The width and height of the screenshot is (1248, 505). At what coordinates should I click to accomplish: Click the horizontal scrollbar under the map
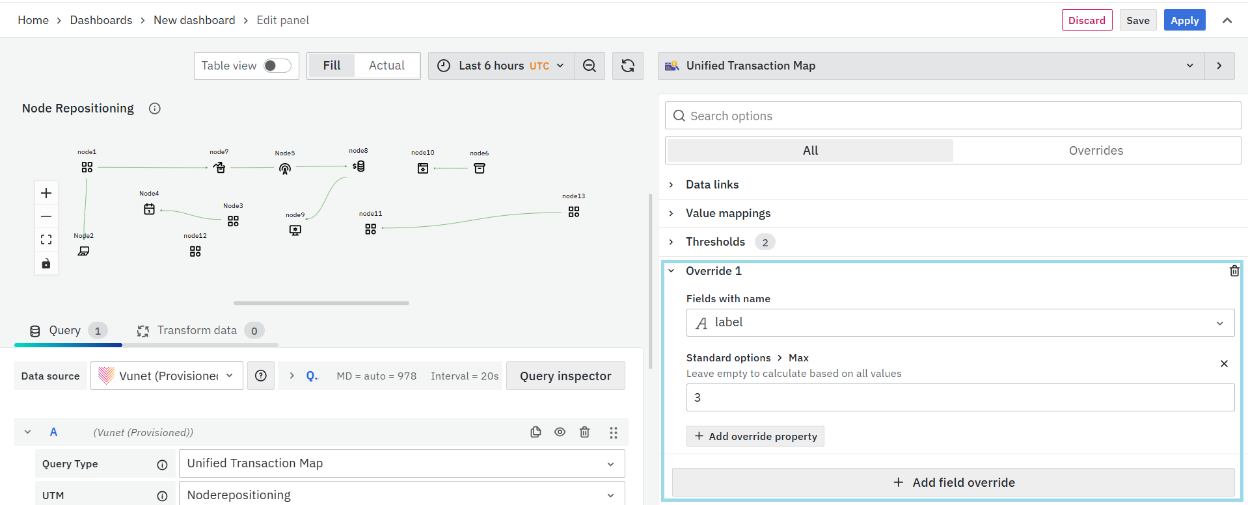click(321, 303)
